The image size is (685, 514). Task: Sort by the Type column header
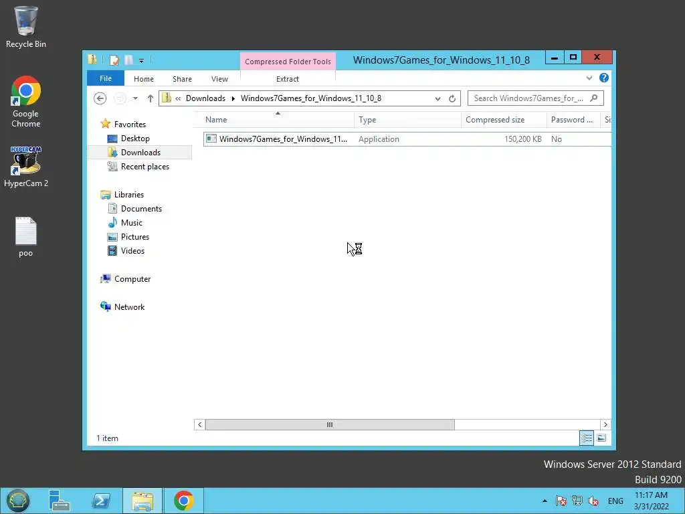[407, 120]
